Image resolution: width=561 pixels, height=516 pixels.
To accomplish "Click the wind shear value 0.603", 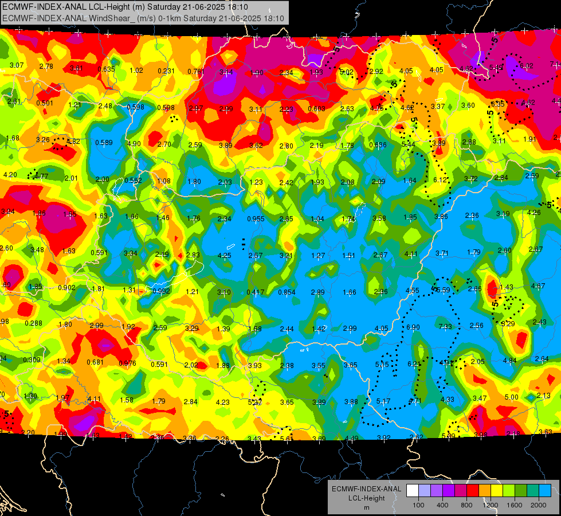I will click(317, 108).
